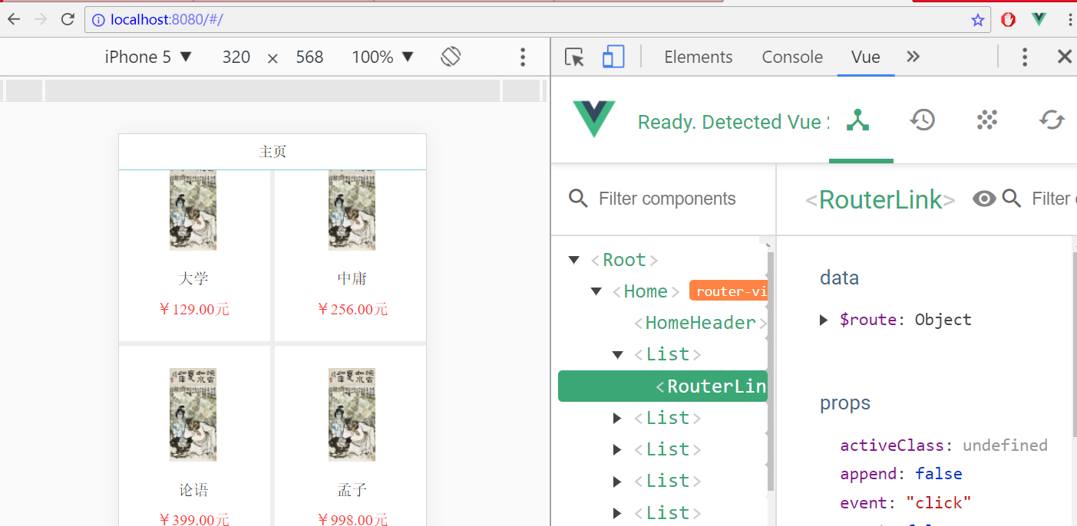Screen dimensions: 1077x526
Task: Switch to the Console tab
Action: pyautogui.click(x=792, y=57)
